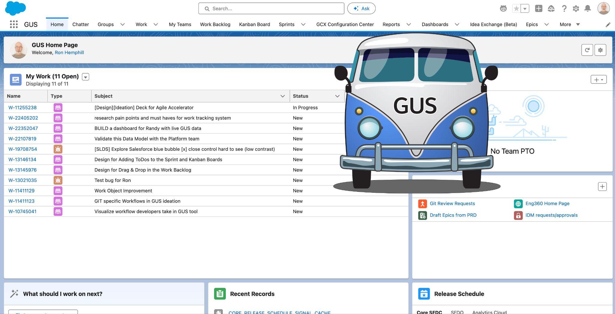Open work item W-13146134

point(23,160)
